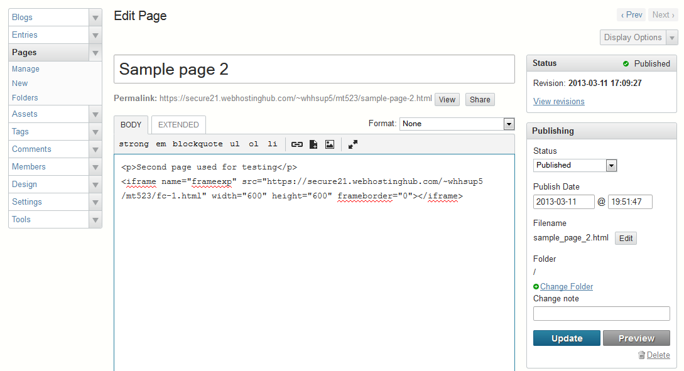Toggle fullscreen editor mode icon
The image size is (684, 371).
pyautogui.click(x=353, y=144)
